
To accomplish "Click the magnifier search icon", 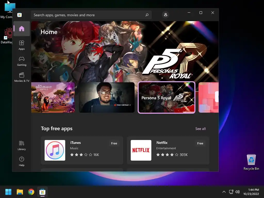I will pos(147,15).
